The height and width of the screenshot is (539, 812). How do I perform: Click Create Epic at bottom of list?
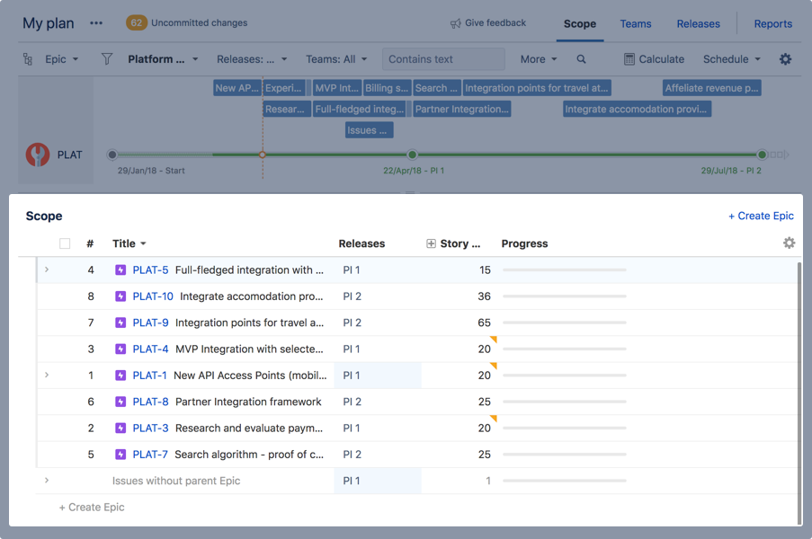92,508
